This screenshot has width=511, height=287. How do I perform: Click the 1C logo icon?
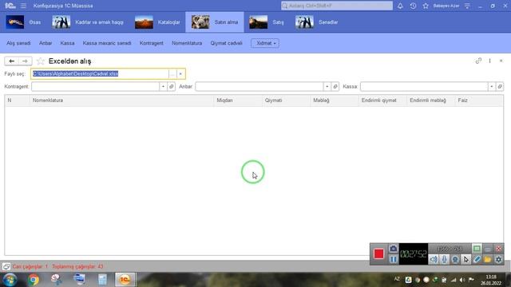click(10, 6)
